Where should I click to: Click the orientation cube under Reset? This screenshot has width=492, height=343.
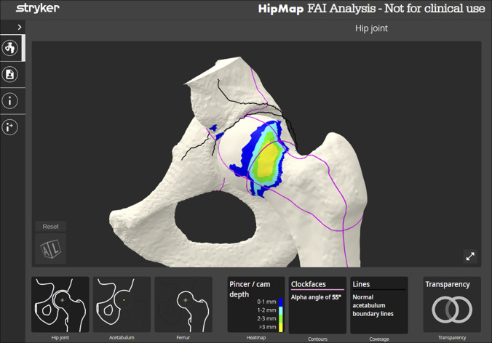[x=51, y=249]
